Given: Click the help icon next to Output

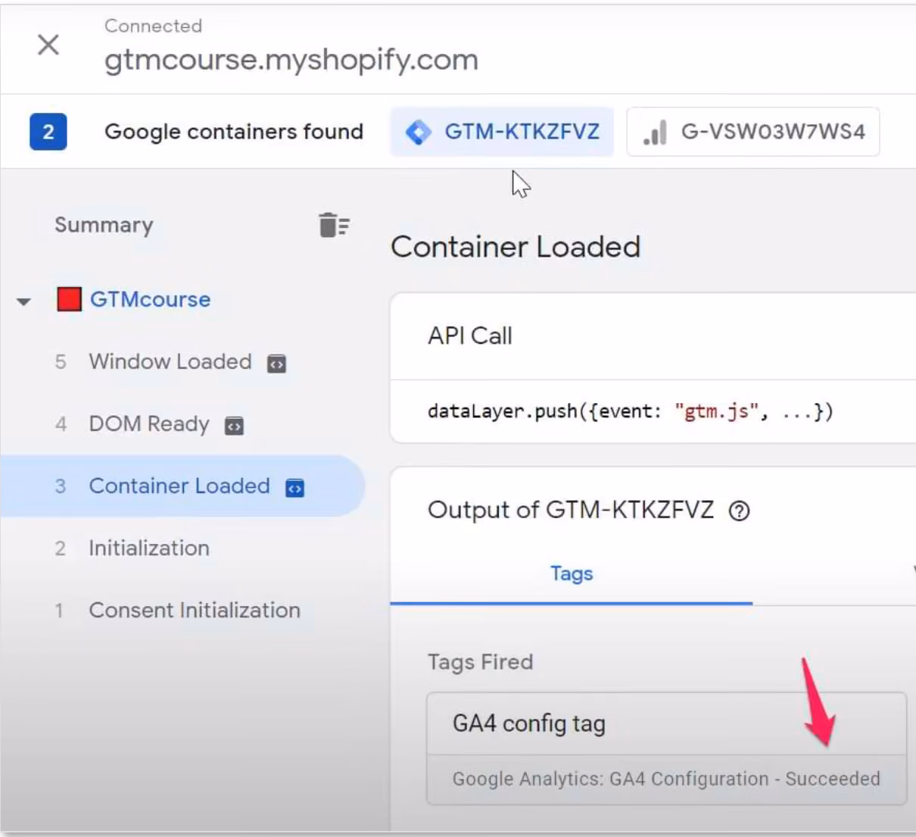Looking at the screenshot, I should tap(739, 511).
